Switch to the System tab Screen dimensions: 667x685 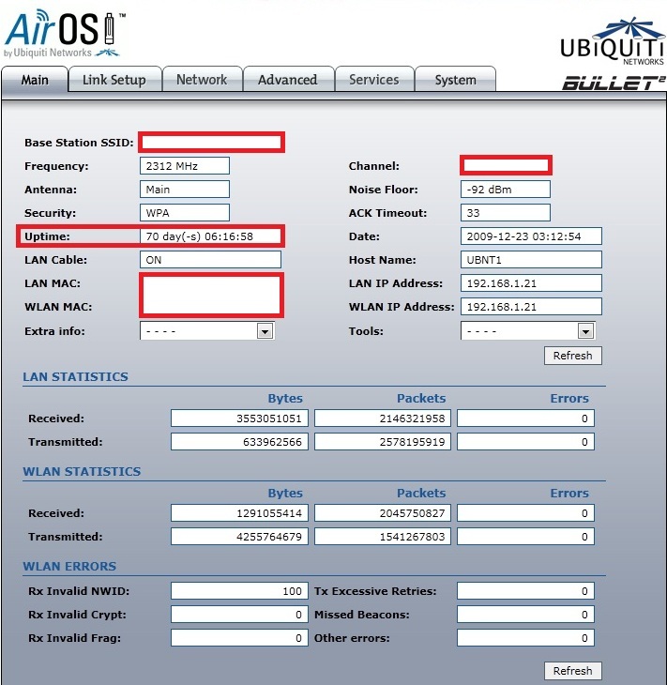point(456,80)
